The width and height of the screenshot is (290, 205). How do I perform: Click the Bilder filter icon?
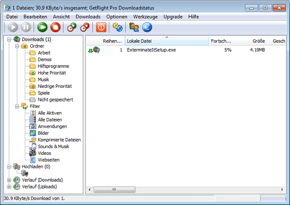click(33, 133)
